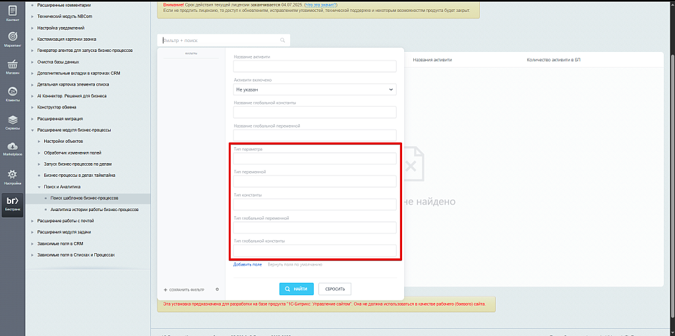The width and height of the screenshot is (675, 336).
Task: Open the Маркетинг section icon
Action: point(12,38)
